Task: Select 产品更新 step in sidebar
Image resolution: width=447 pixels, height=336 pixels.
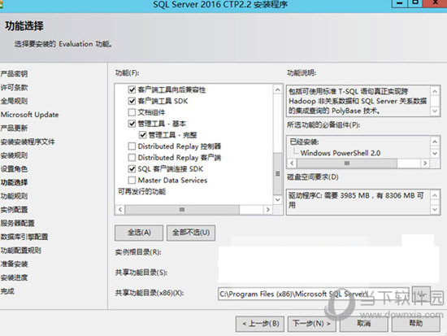Action: (14, 129)
